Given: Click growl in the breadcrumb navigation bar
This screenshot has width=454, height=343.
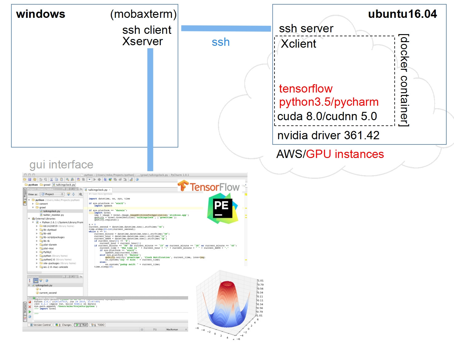Looking at the screenshot, I should [x=45, y=185].
